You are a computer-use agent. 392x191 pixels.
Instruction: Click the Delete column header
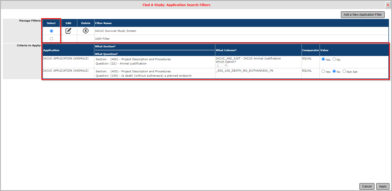[x=86, y=23]
